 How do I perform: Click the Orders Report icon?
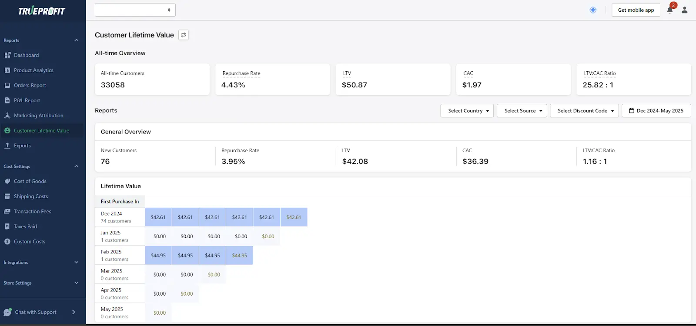point(7,85)
